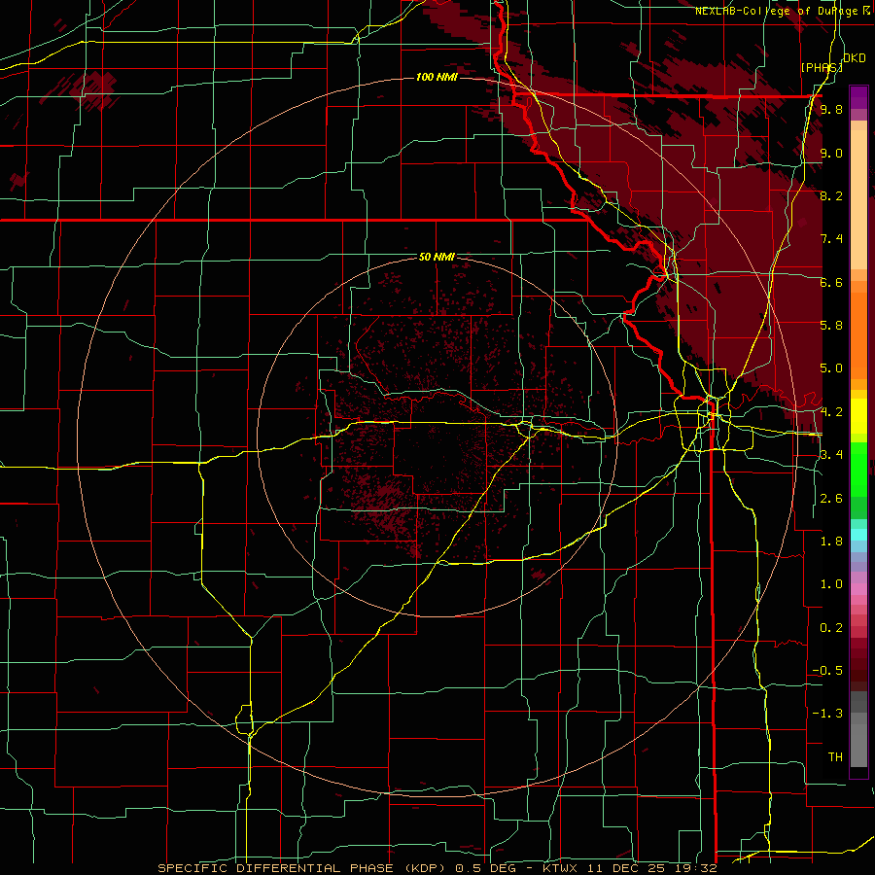Screen dimensions: 875x875
Task: Click the 5.8 scale value
Action: pyautogui.click(x=831, y=326)
